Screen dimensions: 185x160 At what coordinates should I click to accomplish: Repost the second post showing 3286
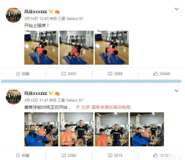point(69,155)
